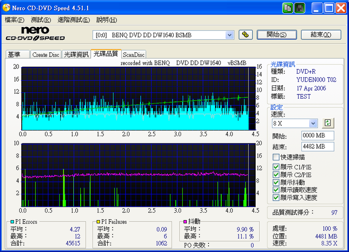Click the 開始(S) start button
The image size is (349, 252).
[x=277, y=35]
